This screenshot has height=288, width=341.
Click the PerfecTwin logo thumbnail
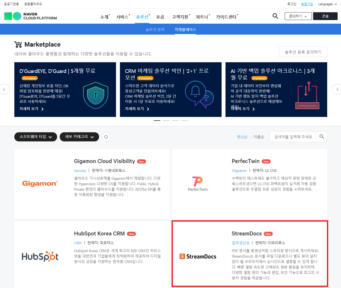coord(198,183)
